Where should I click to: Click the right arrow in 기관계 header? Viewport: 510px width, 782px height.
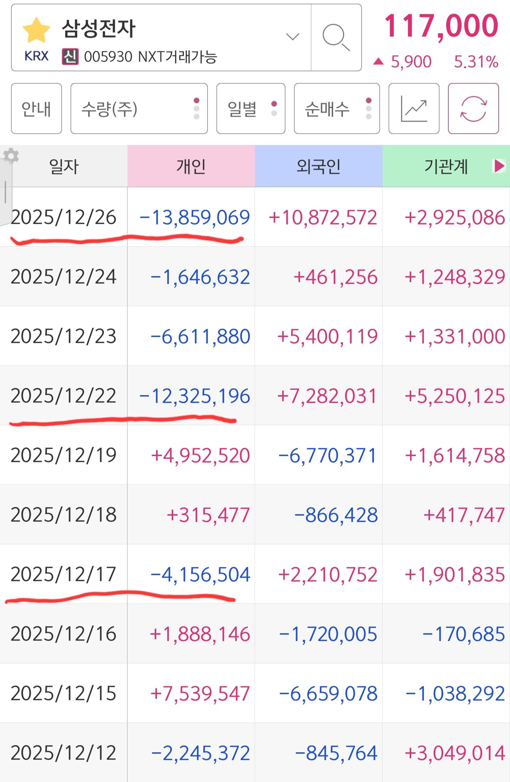[x=499, y=165]
